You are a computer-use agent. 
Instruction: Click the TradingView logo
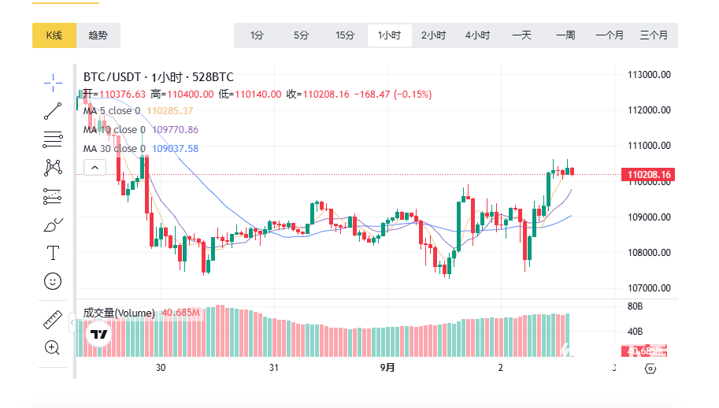point(98,334)
